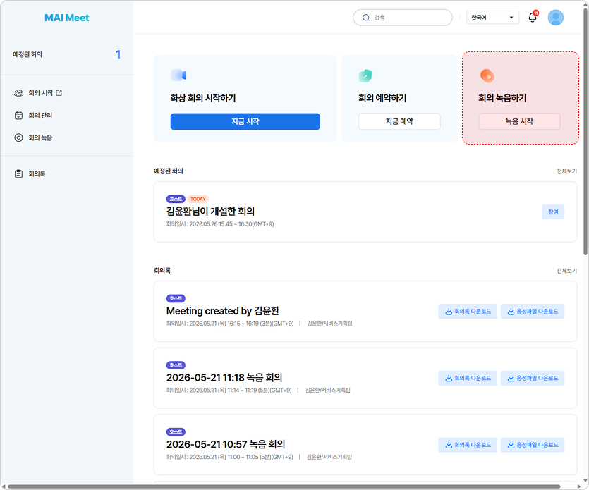Select 예정된 회의 count in sidebar
The image size is (589, 490).
pyautogui.click(x=118, y=54)
